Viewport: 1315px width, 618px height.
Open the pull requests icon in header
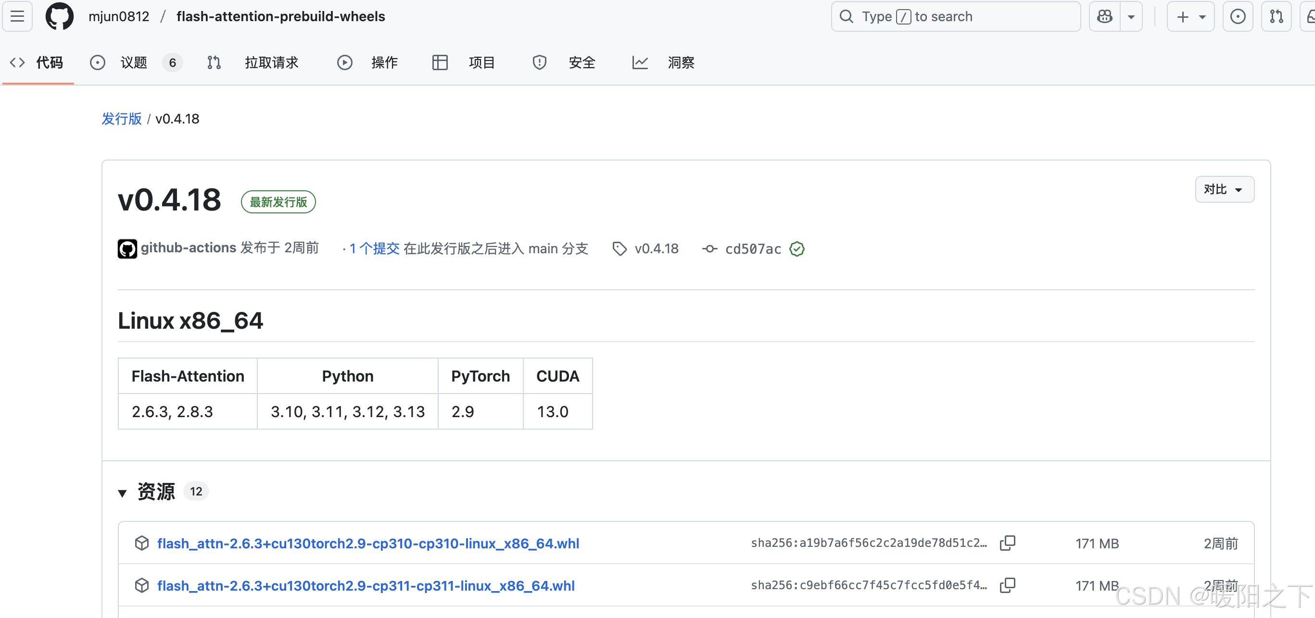[x=1276, y=16]
